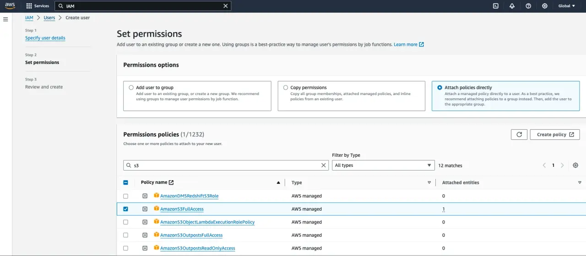The image size is (586, 256).
Task: Check the AmazonDMSRedshiftS3Role checkbox
Action: coord(126,196)
